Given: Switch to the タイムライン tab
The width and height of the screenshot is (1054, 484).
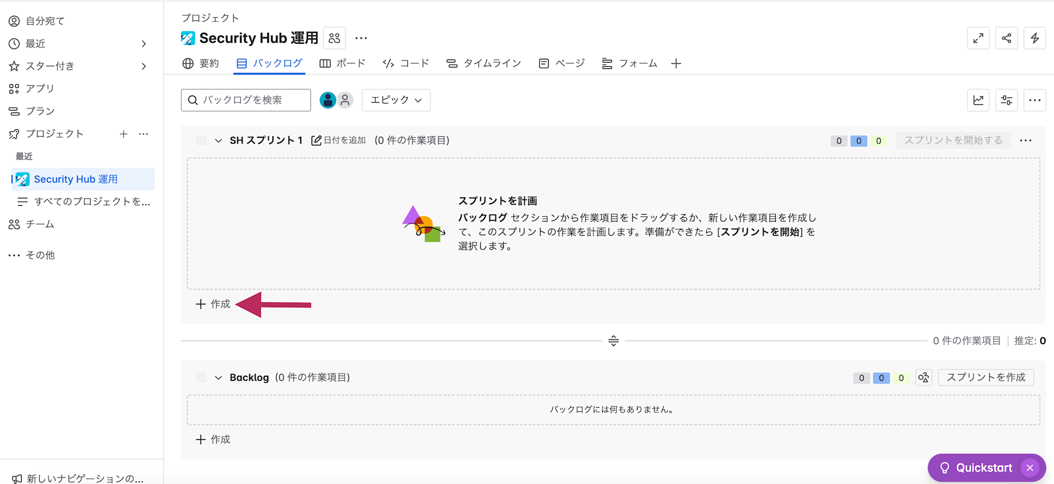Looking at the screenshot, I should (x=483, y=64).
